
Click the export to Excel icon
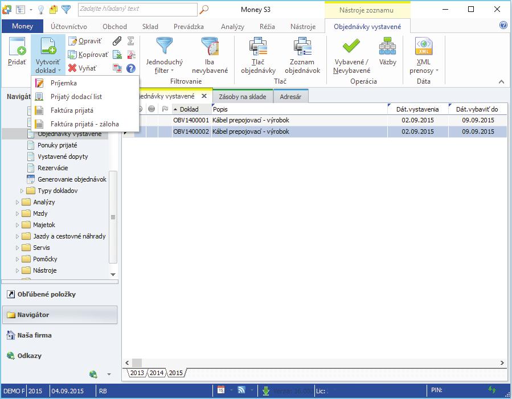[117, 55]
